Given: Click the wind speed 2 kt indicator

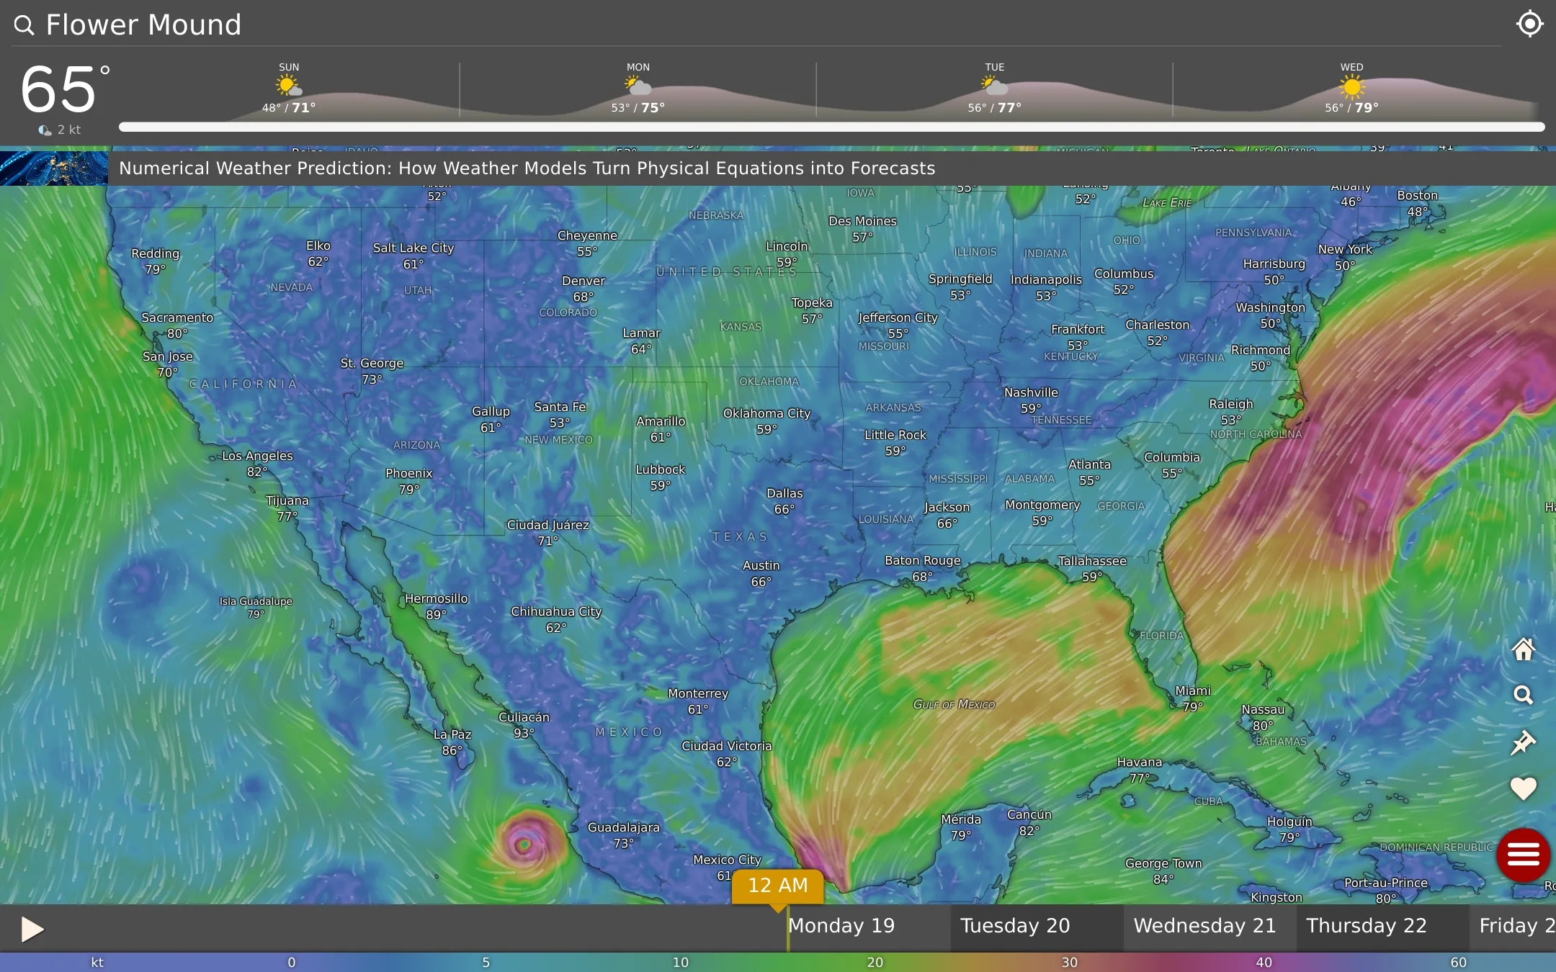Looking at the screenshot, I should pos(60,130).
